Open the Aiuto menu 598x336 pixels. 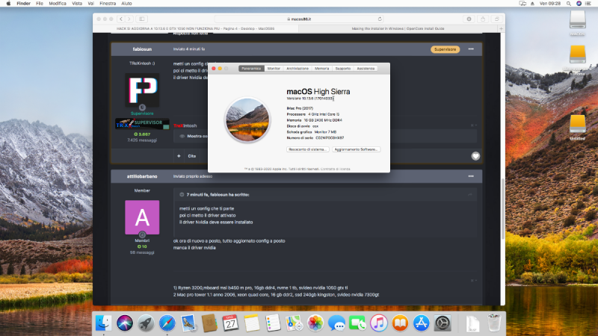[126, 4]
